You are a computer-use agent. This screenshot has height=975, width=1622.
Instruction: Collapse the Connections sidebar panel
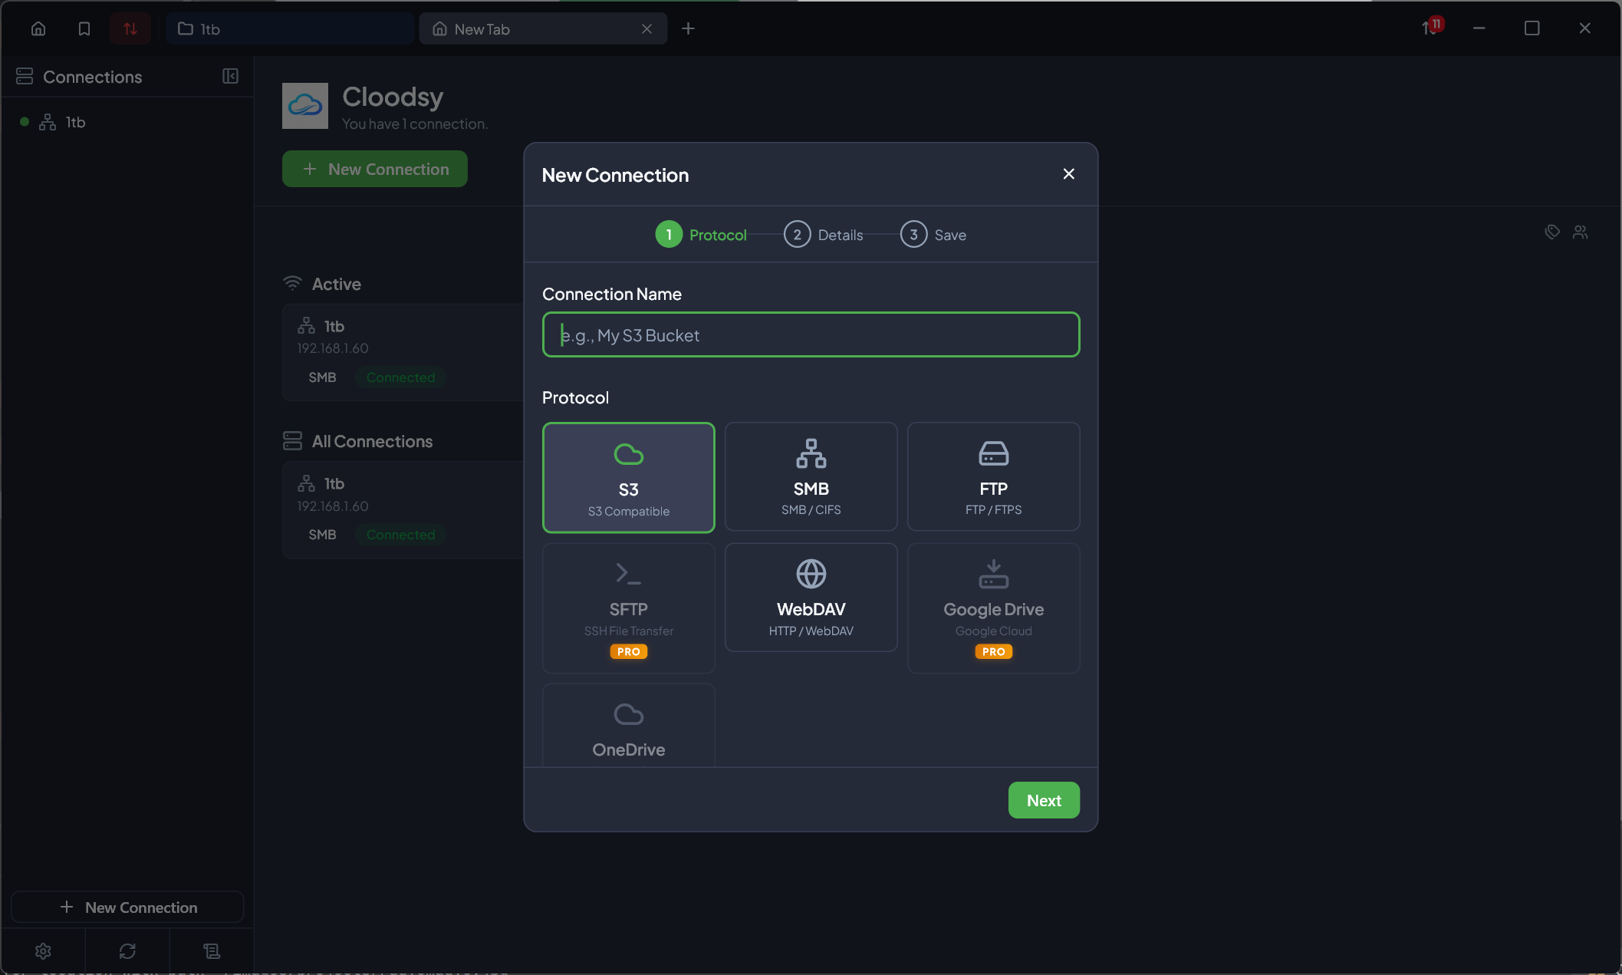tap(229, 77)
